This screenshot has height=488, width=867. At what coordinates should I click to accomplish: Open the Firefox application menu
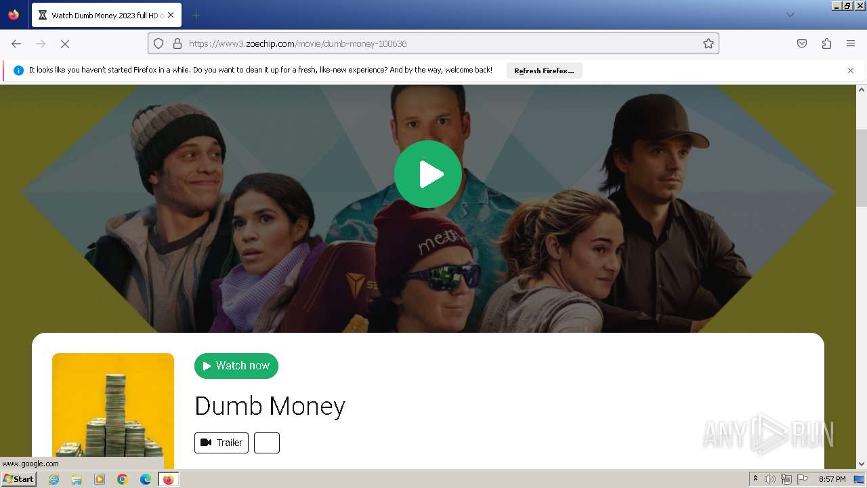tap(851, 43)
